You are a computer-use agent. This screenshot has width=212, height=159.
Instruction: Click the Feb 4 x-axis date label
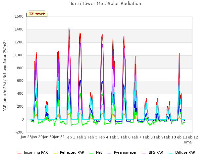point(104,137)
